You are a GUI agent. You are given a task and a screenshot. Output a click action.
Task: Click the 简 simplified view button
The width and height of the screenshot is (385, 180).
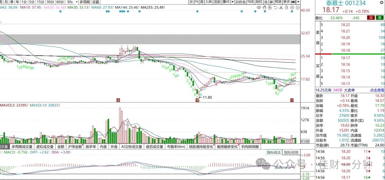pos(201,2)
